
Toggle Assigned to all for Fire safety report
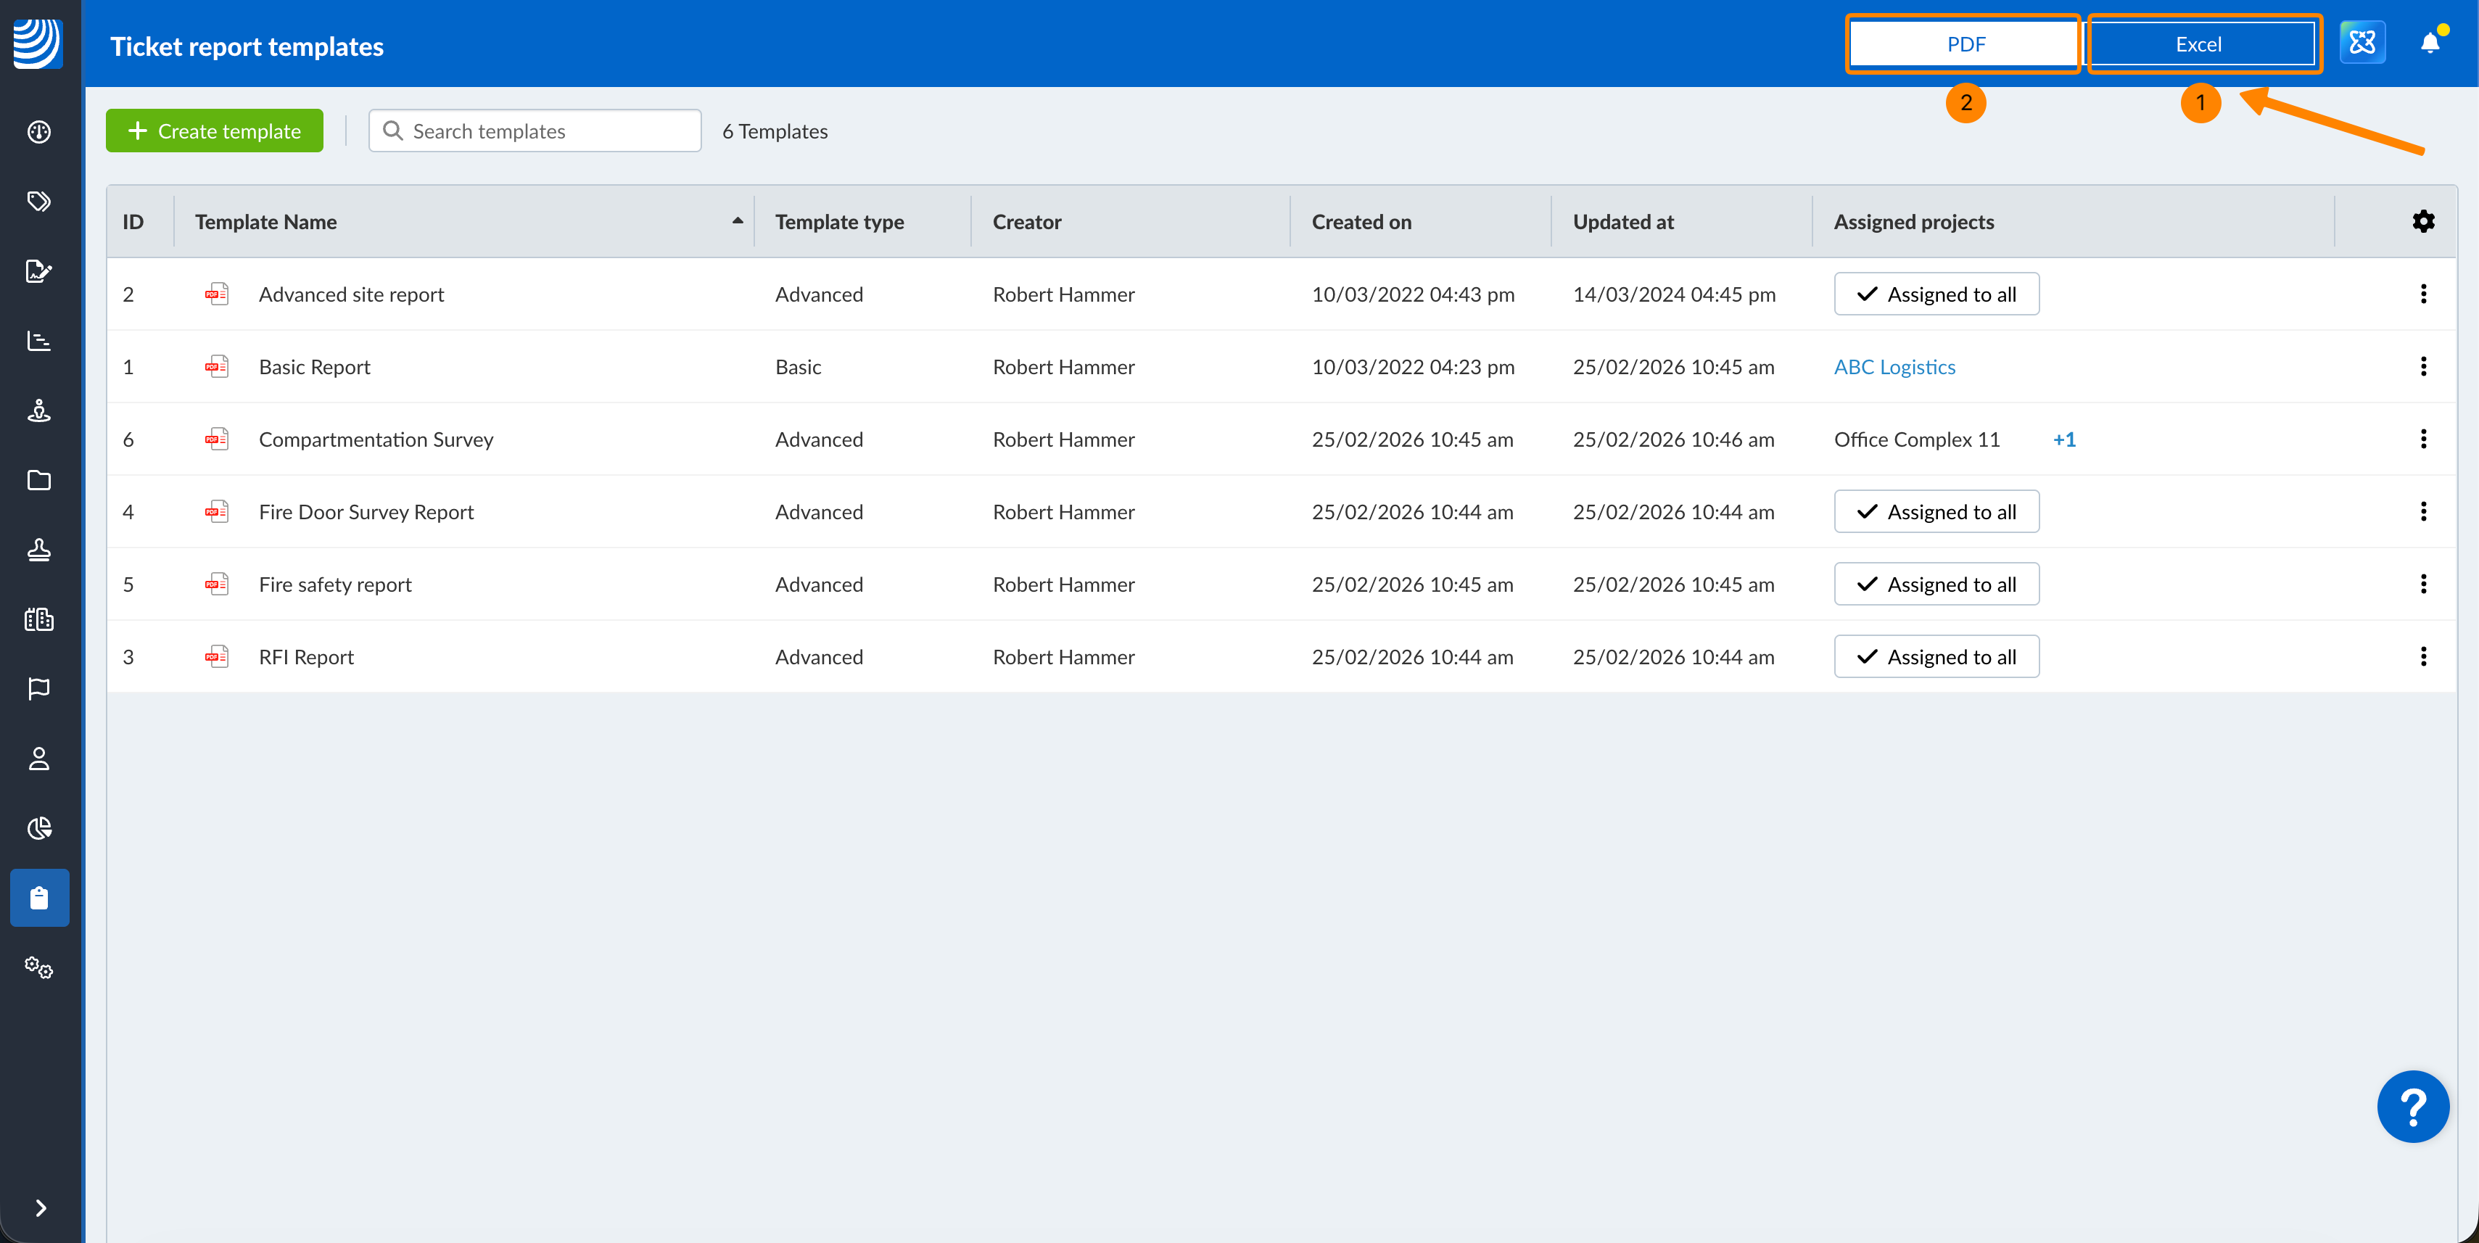click(x=1935, y=584)
